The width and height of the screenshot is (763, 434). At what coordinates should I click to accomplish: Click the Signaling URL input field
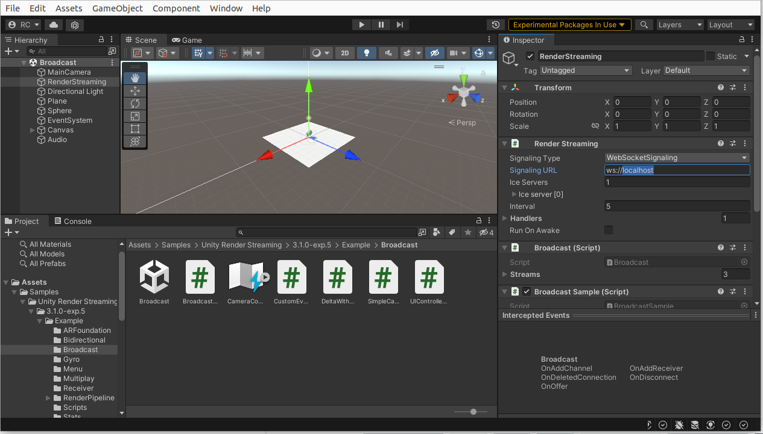point(677,170)
